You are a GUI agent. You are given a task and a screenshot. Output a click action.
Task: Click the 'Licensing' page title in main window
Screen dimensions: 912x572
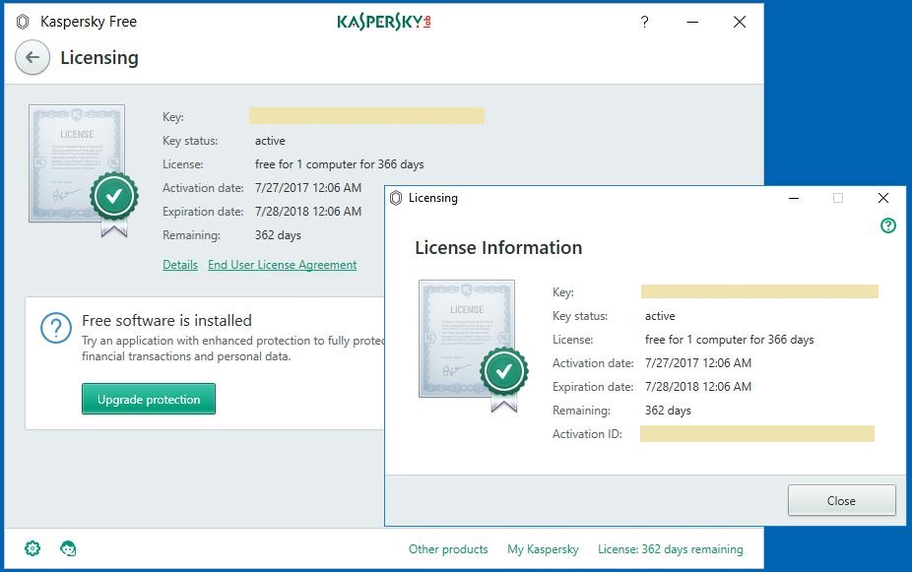tap(99, 57)
